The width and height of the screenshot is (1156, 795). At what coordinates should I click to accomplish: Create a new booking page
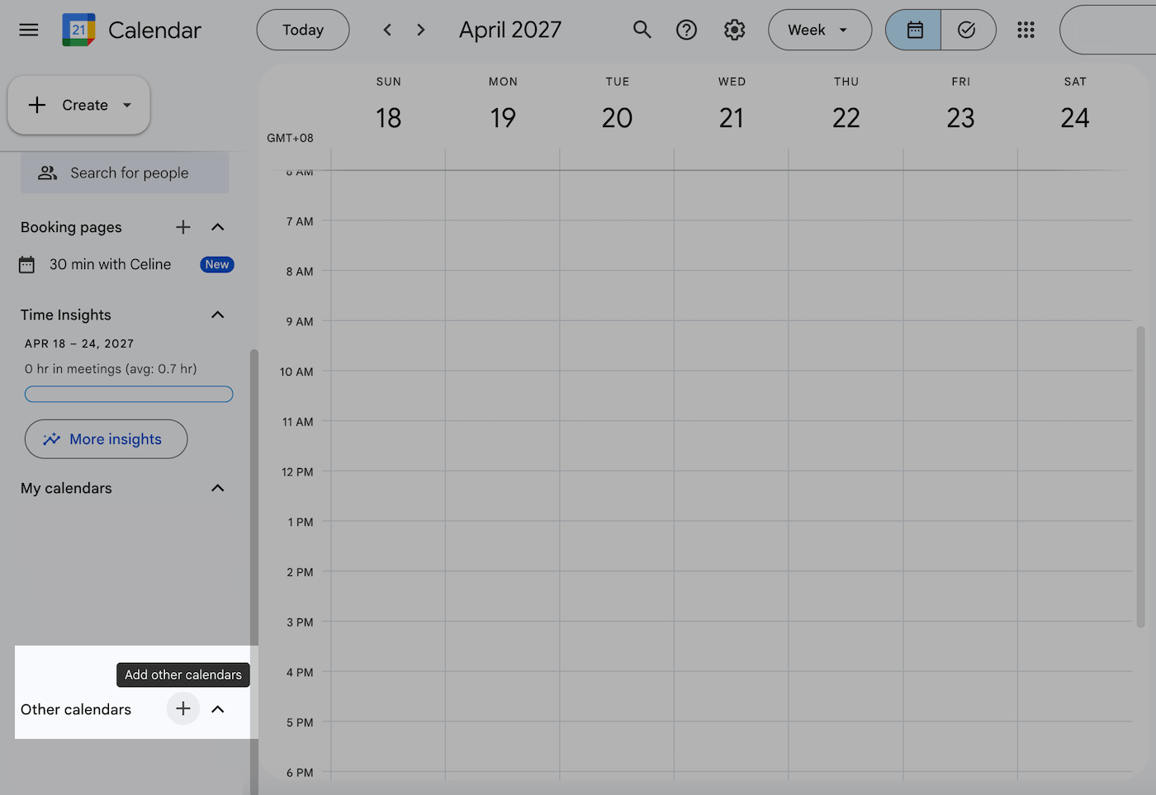[182, 227]
